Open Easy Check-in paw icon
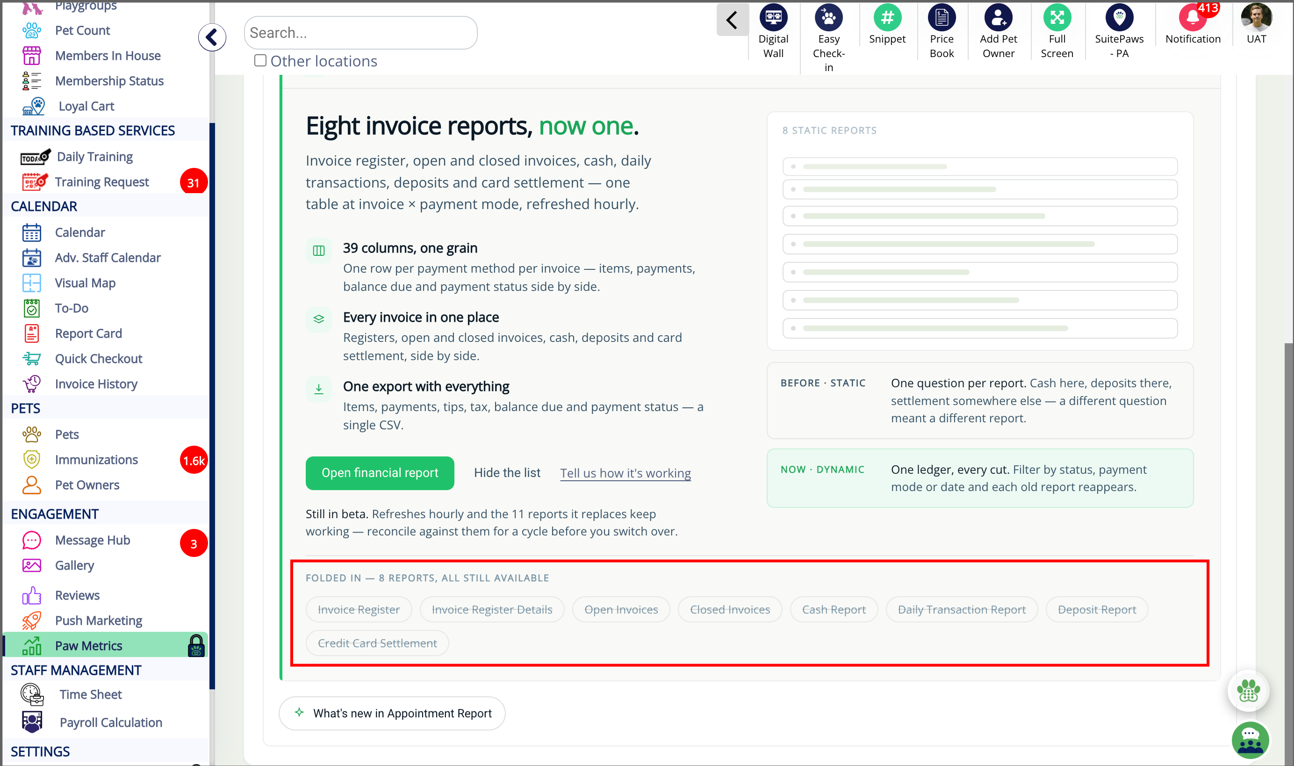The image size is (1294, 766). [828, 18]
